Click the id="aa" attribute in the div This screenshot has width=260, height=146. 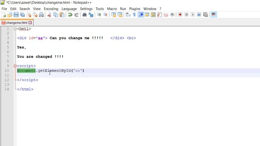click(x=37, y=38)
